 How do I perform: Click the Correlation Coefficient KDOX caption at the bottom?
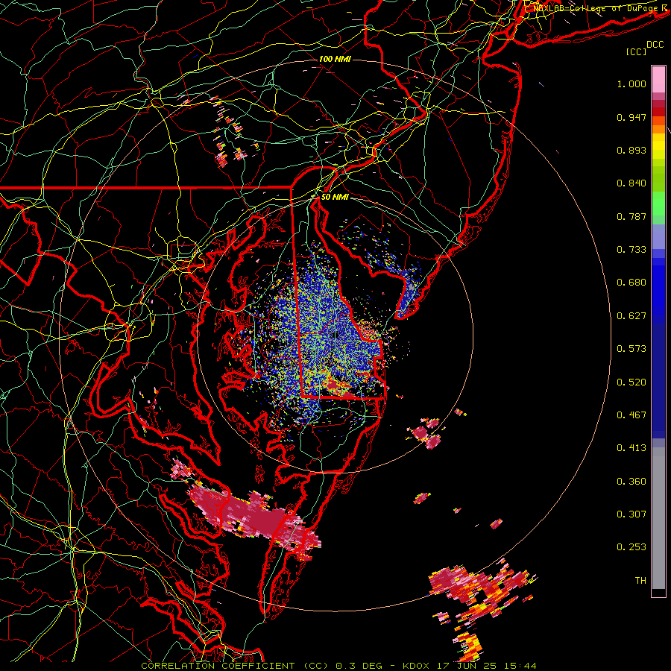pos(338,666)
